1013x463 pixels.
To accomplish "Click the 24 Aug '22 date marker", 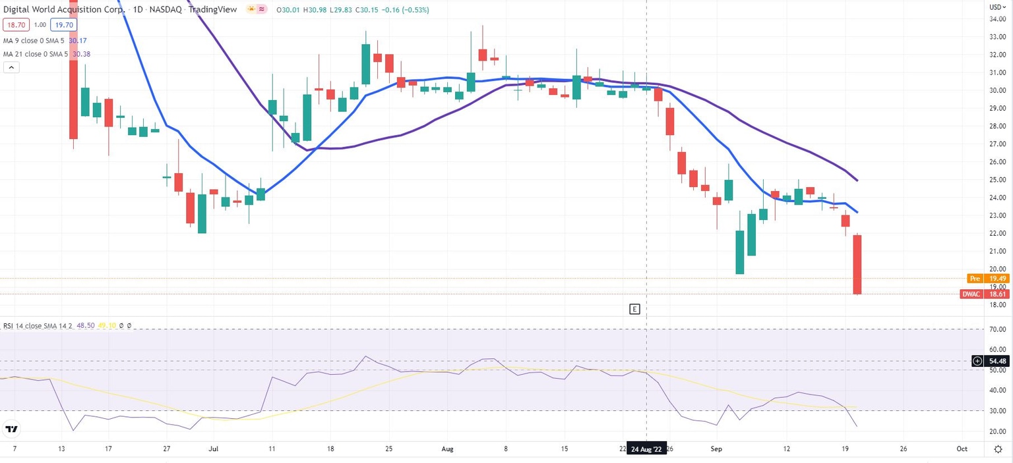I will tap(646, 449).
